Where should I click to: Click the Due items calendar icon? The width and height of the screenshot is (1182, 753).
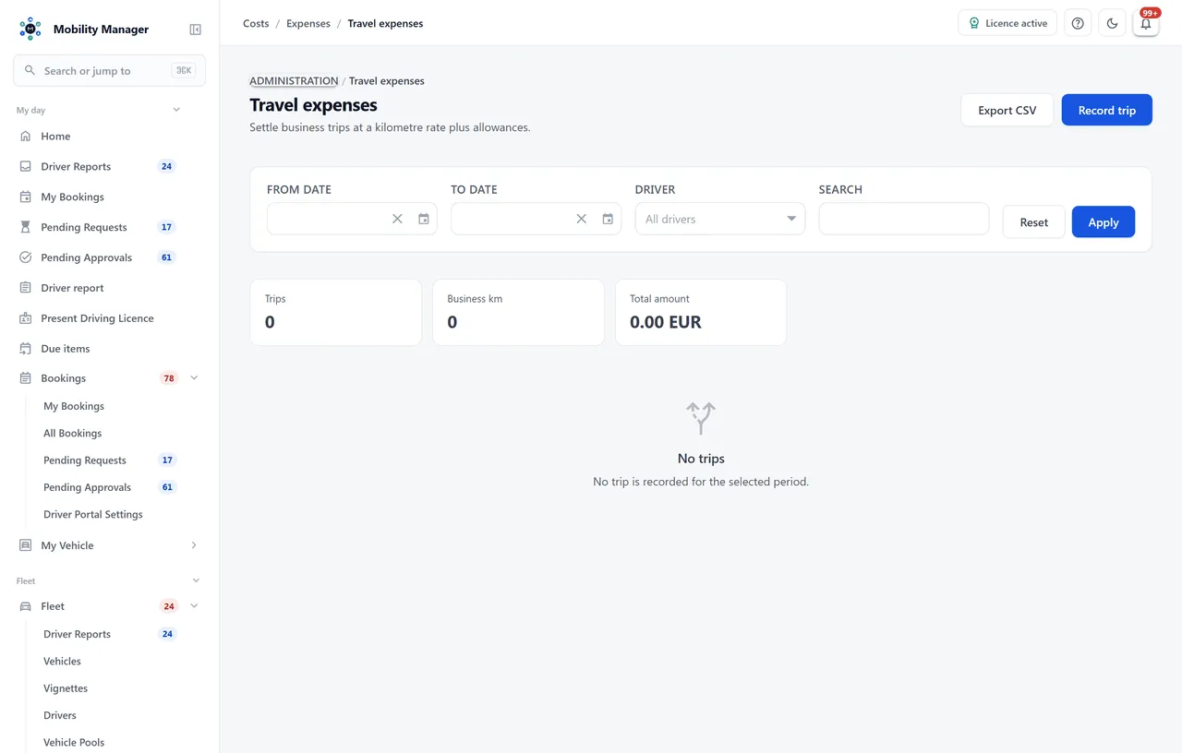(x=26, y=349)
